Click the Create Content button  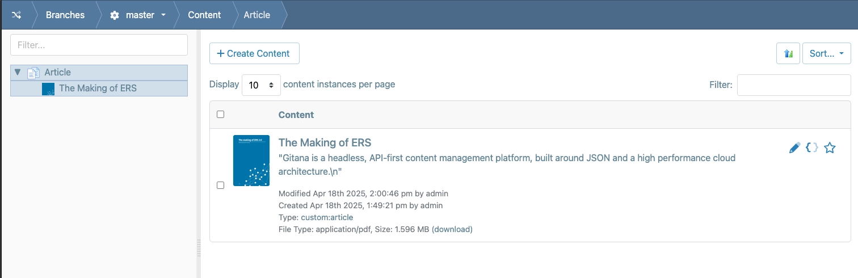pyautogui.click(x=254, y=53)
